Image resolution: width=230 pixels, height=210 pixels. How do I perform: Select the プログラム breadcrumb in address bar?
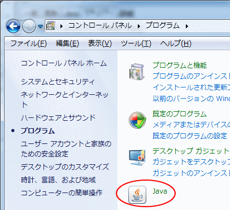pyautogui.click(x=162, y=25)
